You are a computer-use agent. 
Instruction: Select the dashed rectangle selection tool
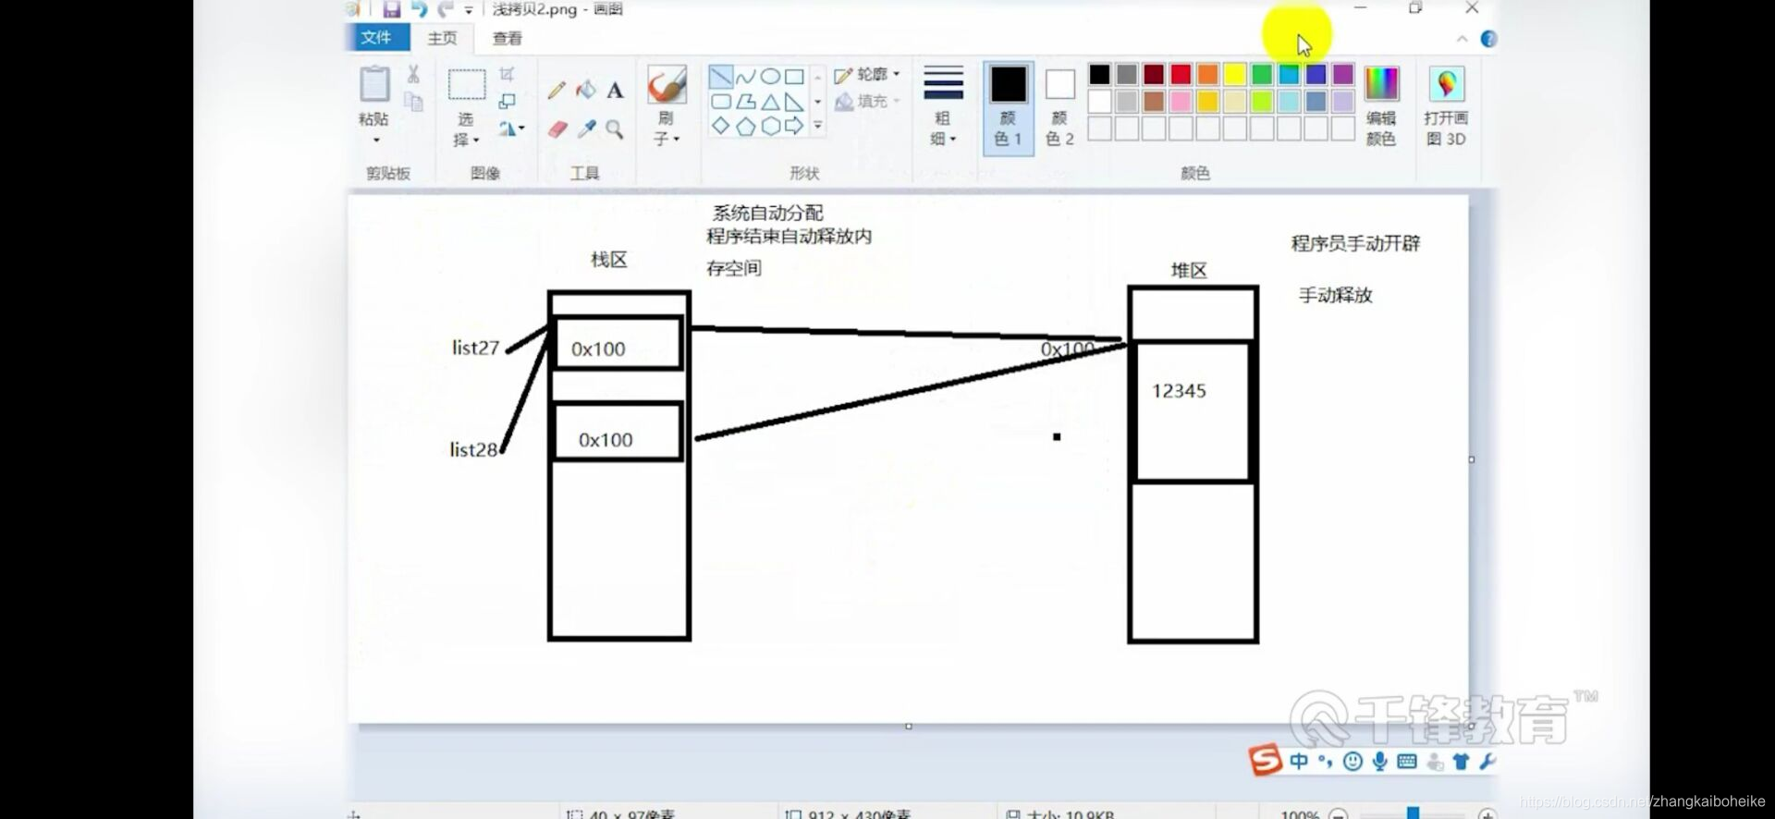tap(467, 84)
